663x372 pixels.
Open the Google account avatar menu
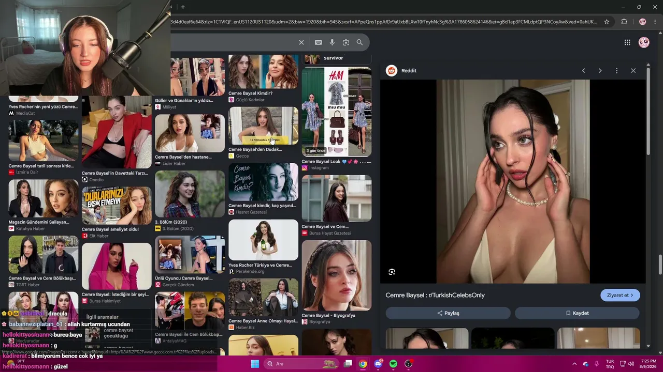644,42
